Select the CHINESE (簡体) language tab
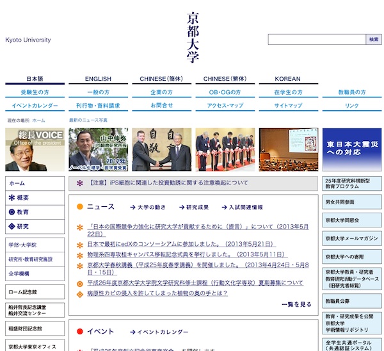Screen dimensions: 384x351 [x=161, y=79]
